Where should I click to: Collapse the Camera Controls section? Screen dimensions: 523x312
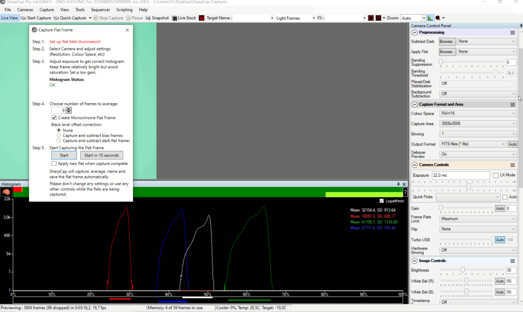[x=414, y=165]
